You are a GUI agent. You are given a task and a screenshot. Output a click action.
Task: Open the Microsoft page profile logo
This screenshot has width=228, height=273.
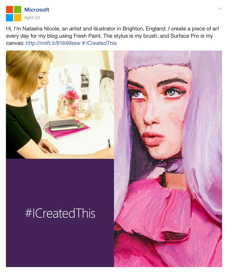point(14,14)
